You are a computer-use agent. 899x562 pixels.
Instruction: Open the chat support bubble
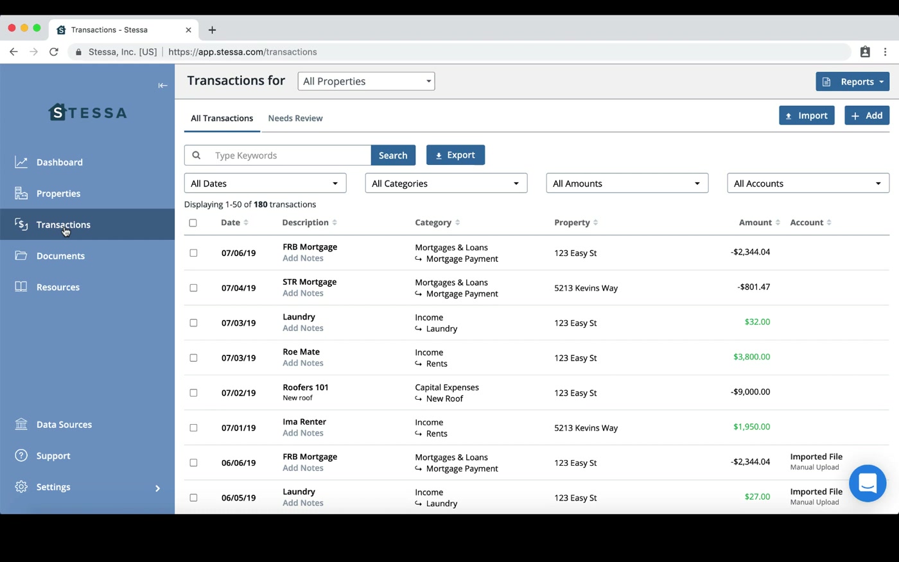[868, 483]
